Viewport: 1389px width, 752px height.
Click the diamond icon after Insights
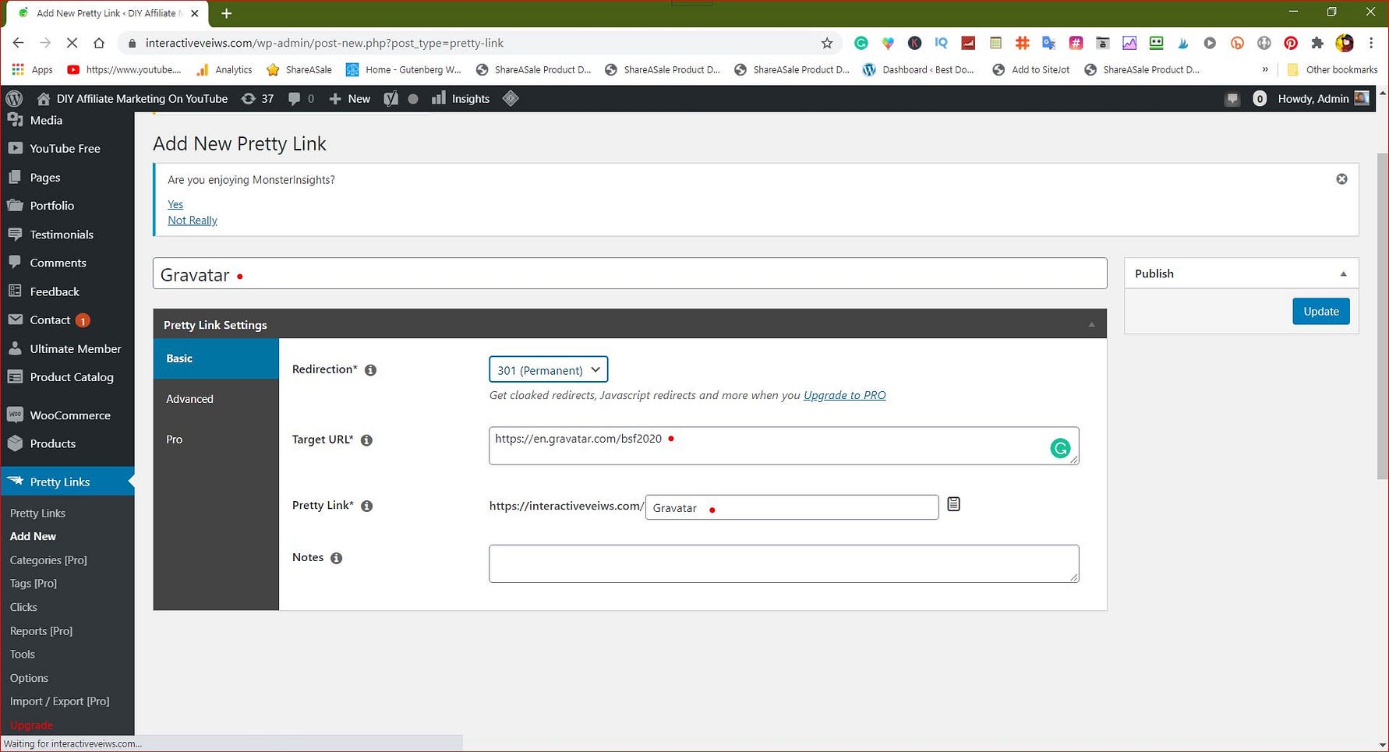pos(511,98)
